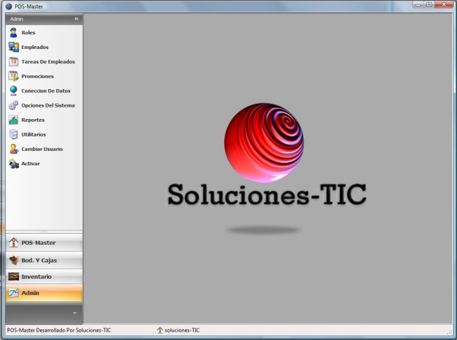457x340 pixels.
Task: Minimize the POS-Master window
Action: [x=418, y=4]
